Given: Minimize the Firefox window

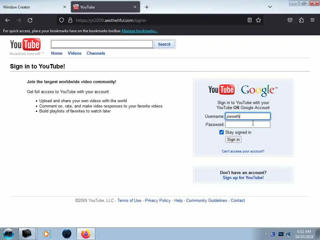Looking at the screenshot, I should click(x=294, y=3).
